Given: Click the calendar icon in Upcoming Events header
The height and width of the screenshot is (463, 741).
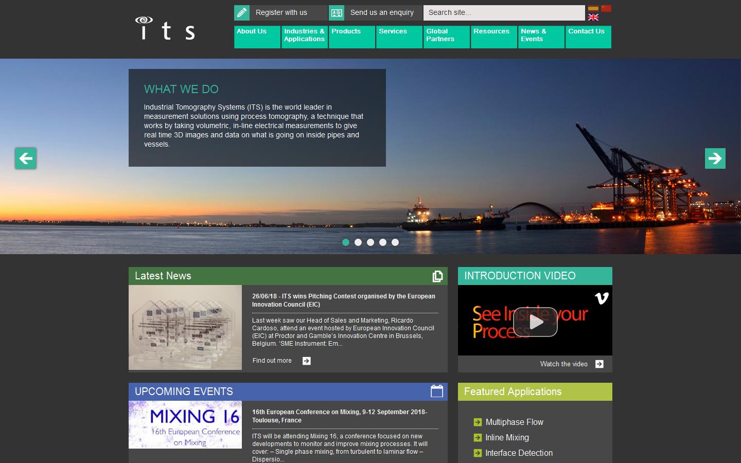Looking at the screenshot, I should (436, 391).
